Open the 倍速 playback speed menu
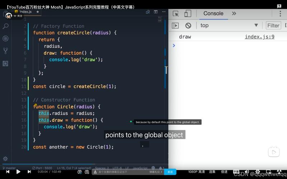 (x=224, y=172)
